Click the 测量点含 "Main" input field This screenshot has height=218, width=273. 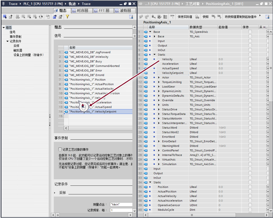coord(121,205)
